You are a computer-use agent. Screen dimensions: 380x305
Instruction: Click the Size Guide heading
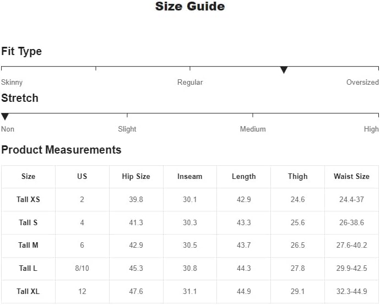point(190,7)
